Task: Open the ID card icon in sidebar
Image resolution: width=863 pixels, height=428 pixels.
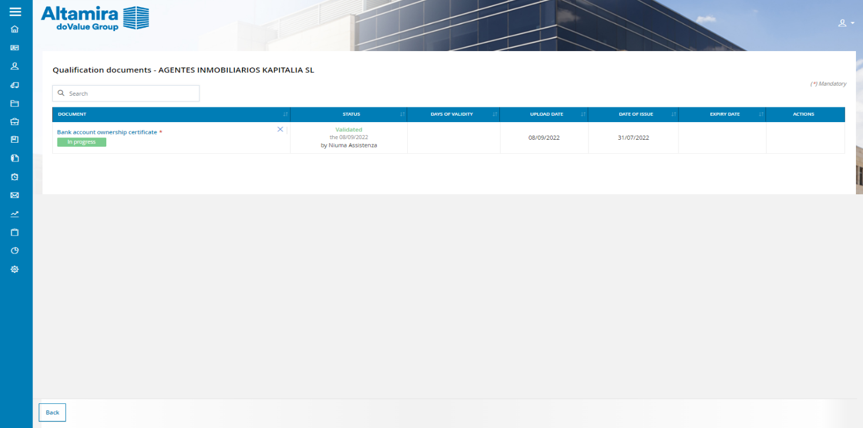Action: click(x=15, y=48)
